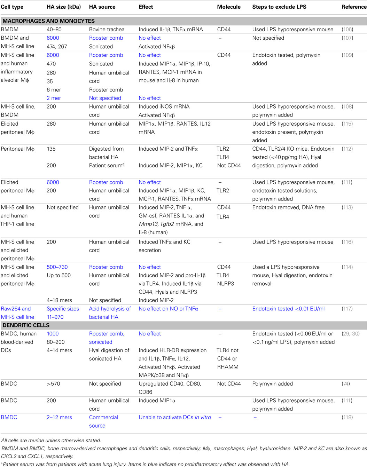Click the 'Polymyxin added' cell in BMDC row
The height and width of the screenshot is (467, 367).
point(272,383)
